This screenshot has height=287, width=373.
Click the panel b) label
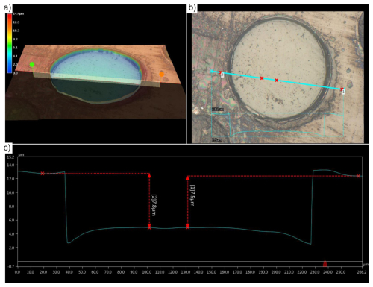(192, 7)
